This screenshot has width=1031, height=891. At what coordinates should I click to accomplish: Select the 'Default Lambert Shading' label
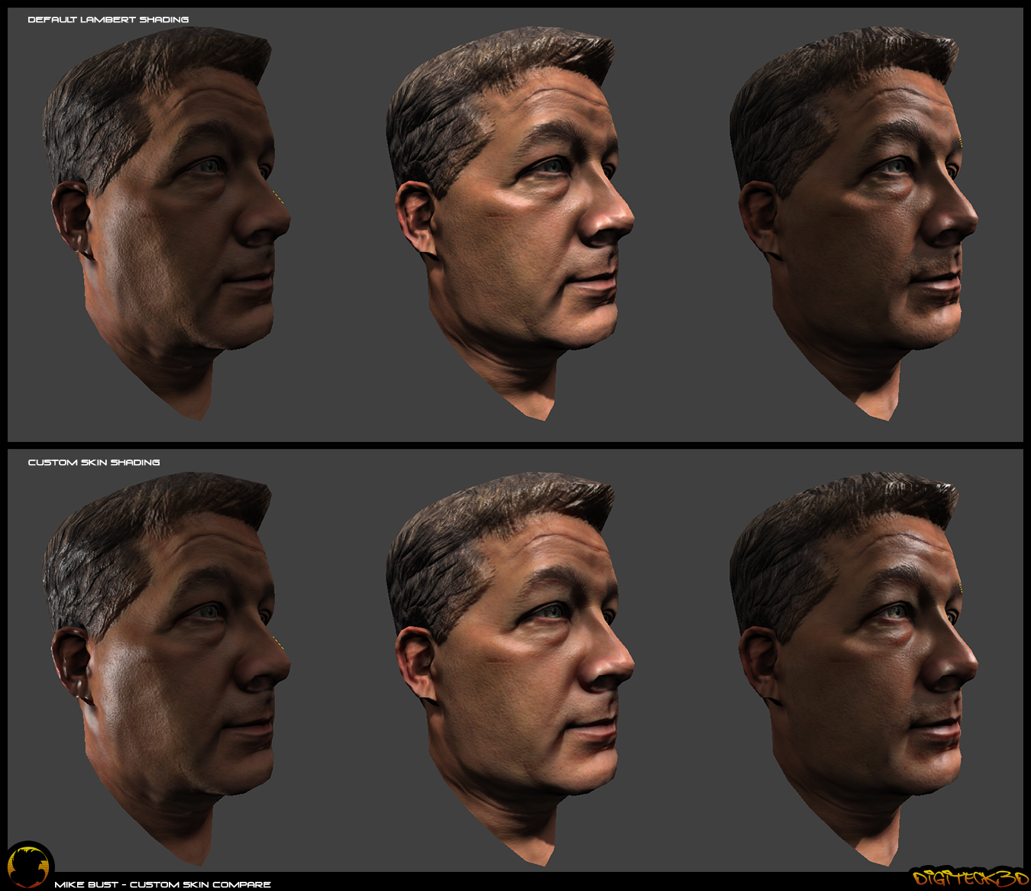click(108, 20)
